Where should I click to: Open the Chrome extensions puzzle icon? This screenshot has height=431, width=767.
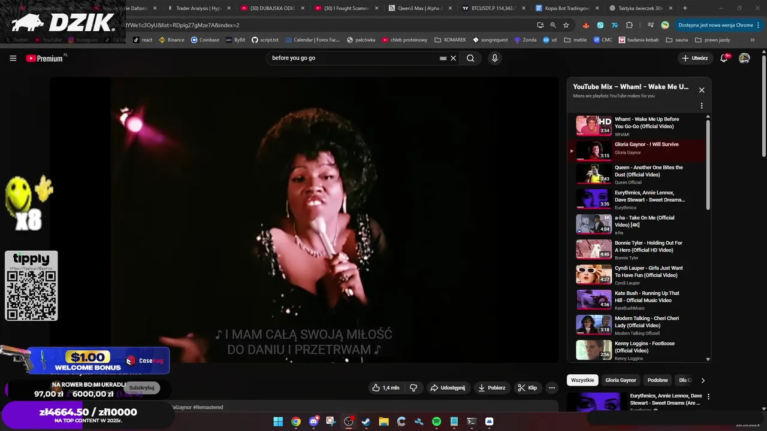(629, 25)
